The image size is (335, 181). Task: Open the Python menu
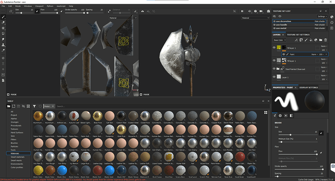(x=50, y=6)
